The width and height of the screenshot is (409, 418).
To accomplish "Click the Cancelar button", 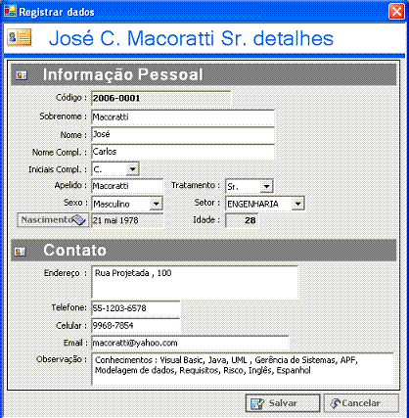I will point(361,403).
